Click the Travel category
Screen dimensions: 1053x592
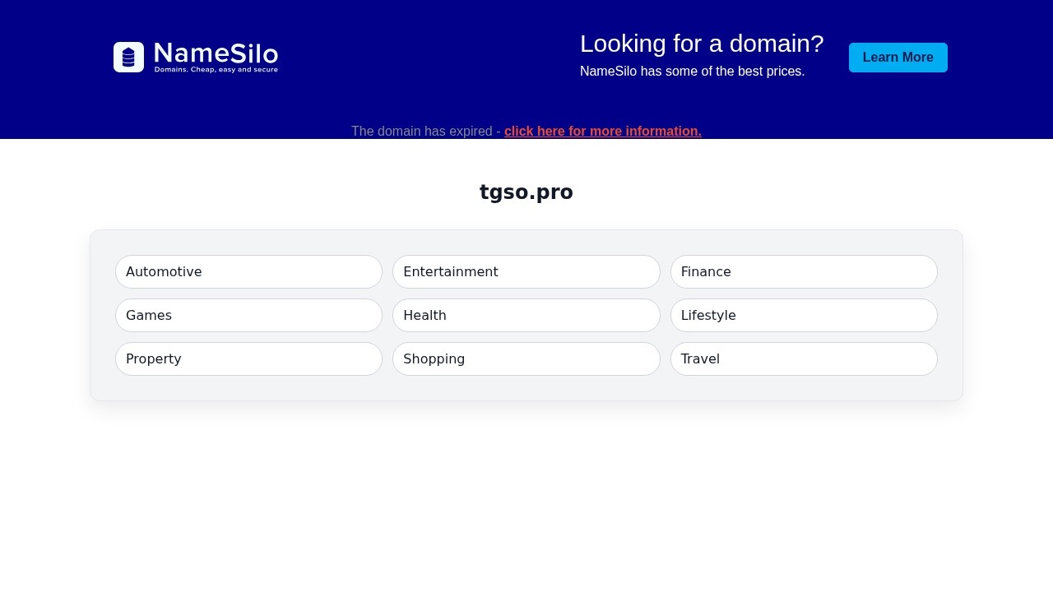(804, 358)
